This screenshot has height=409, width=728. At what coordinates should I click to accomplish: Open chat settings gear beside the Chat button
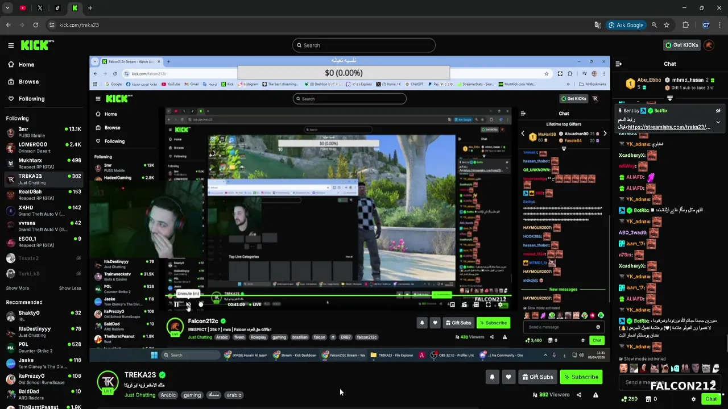pos(693,399)
